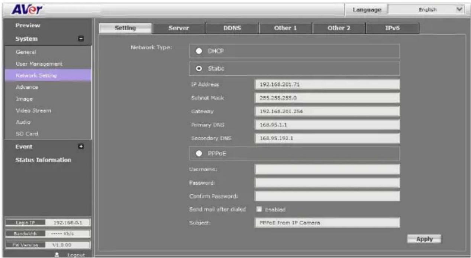This screenshot has height=258, width=471.
Task: Click the Confirm Password field
Action: click(327, 196)
